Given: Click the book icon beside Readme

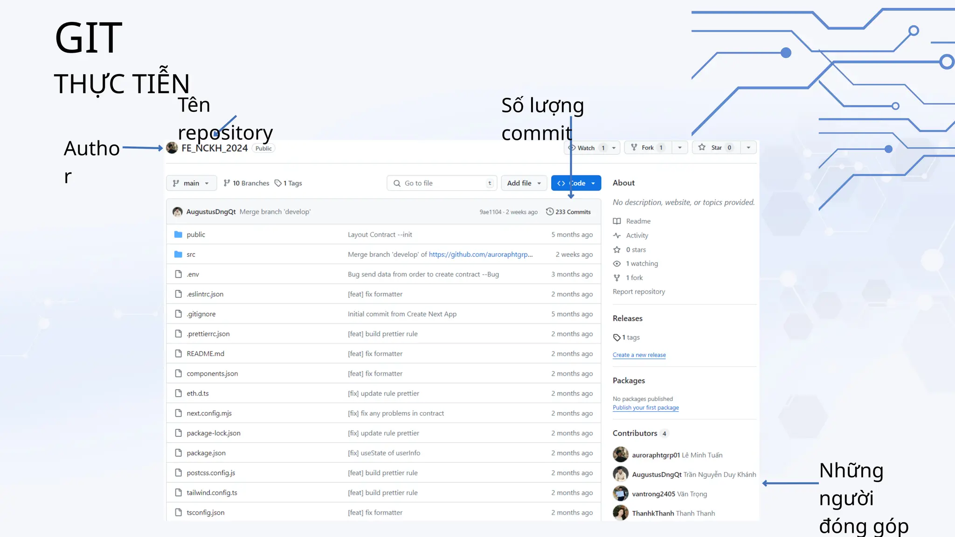Looking at the screenshot, I should pyautogui.click(x=617, y=221).
